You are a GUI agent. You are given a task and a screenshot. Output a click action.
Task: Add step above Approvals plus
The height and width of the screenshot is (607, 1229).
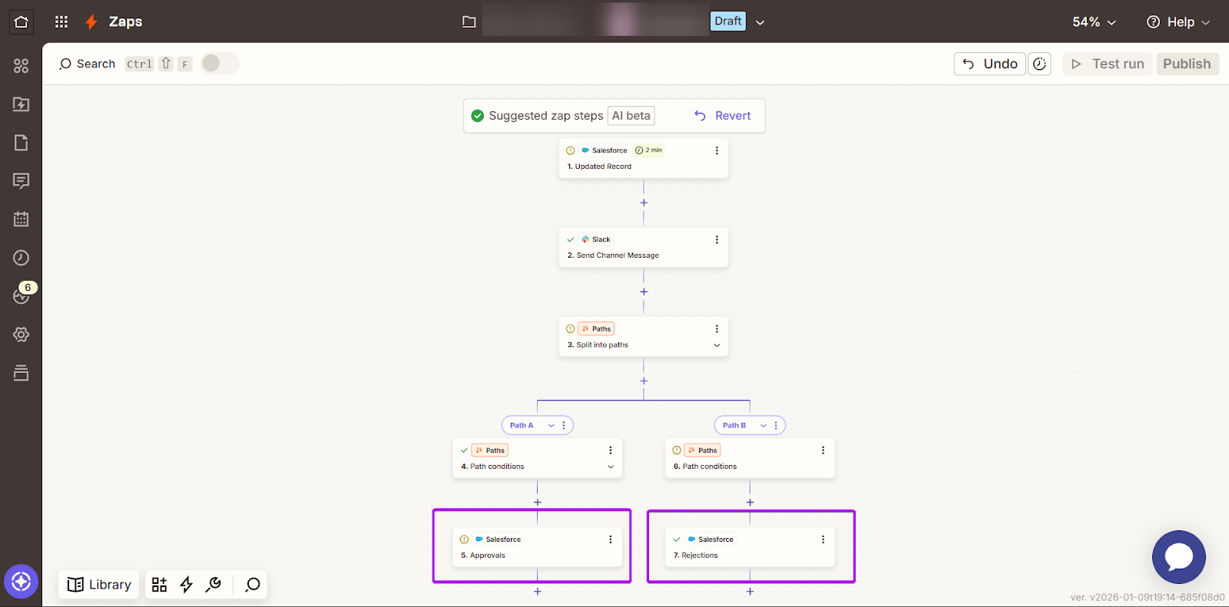(538, 502)
